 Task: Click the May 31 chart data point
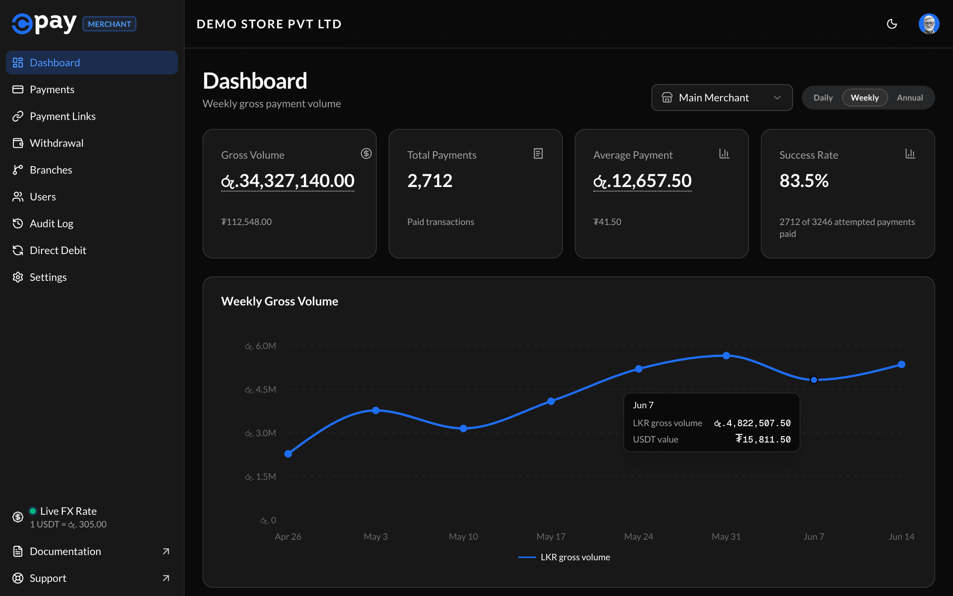pyautogui.click(x=727, y=355)
